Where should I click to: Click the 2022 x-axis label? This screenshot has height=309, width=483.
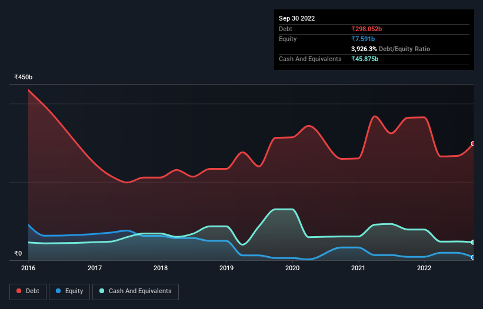(424, 268)
